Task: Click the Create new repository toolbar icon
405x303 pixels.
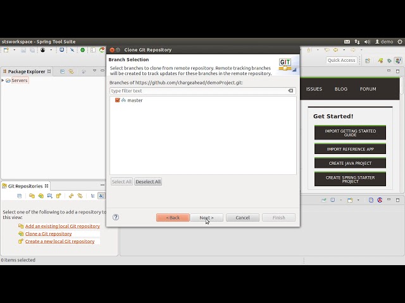Action: (x=59, y=196)
